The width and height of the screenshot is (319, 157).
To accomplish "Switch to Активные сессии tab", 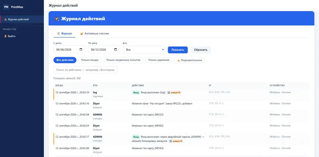I will coord(95,33).
